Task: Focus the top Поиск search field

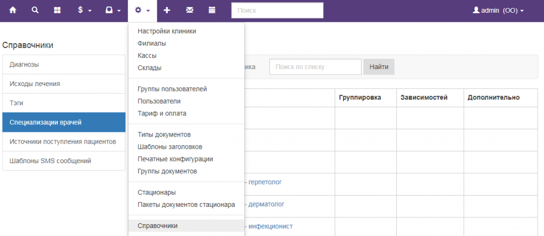Action: coord(277,11)
